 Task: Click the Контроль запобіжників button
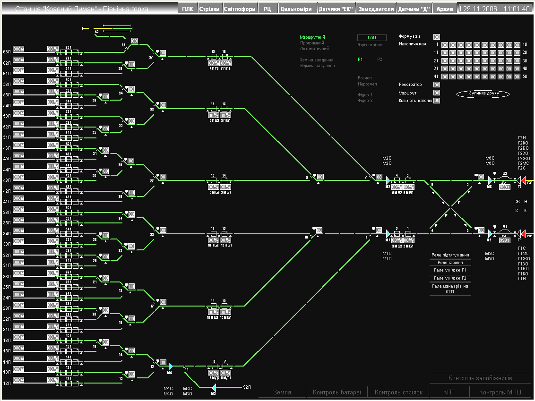[480, 378]
